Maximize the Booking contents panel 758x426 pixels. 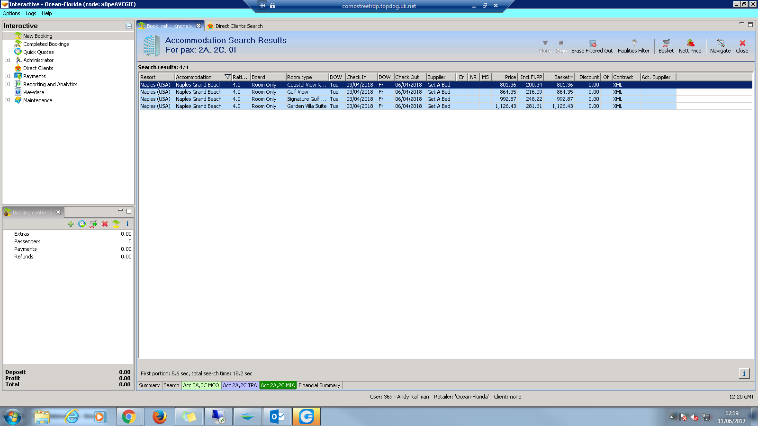click(x=129, y=211)
